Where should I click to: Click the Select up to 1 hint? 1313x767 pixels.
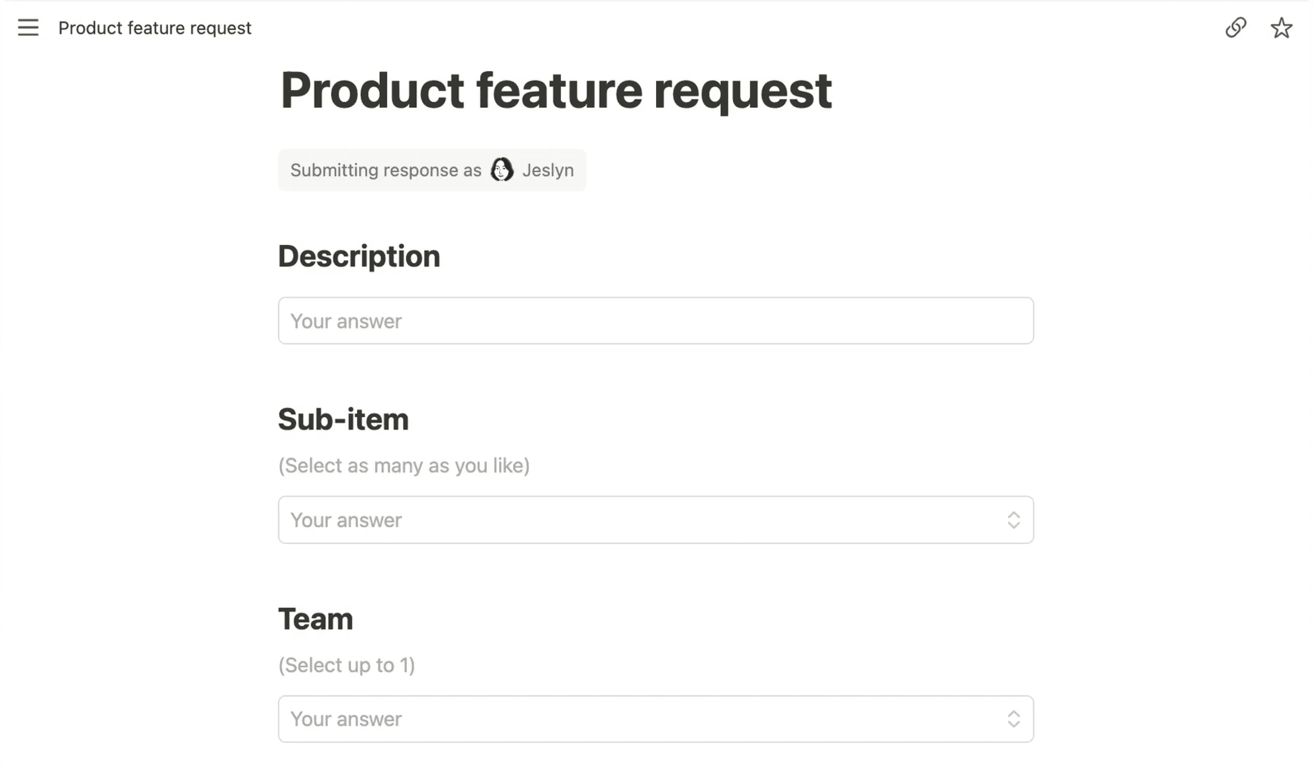click(346, 665)
